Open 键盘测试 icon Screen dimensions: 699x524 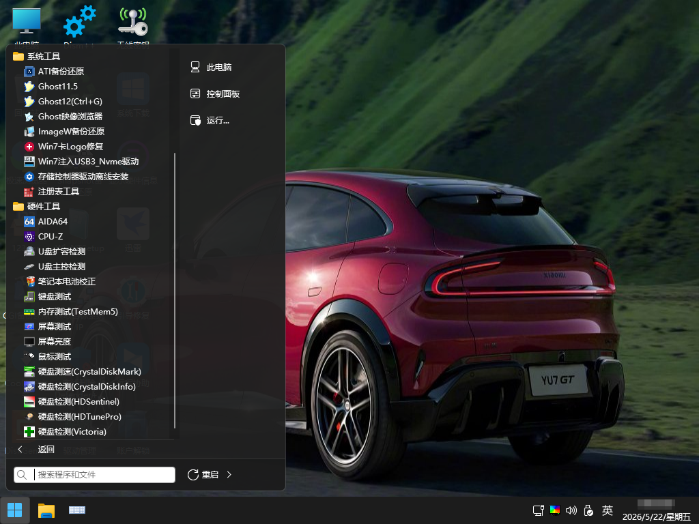pyautogui.click(x=29, y=296)
